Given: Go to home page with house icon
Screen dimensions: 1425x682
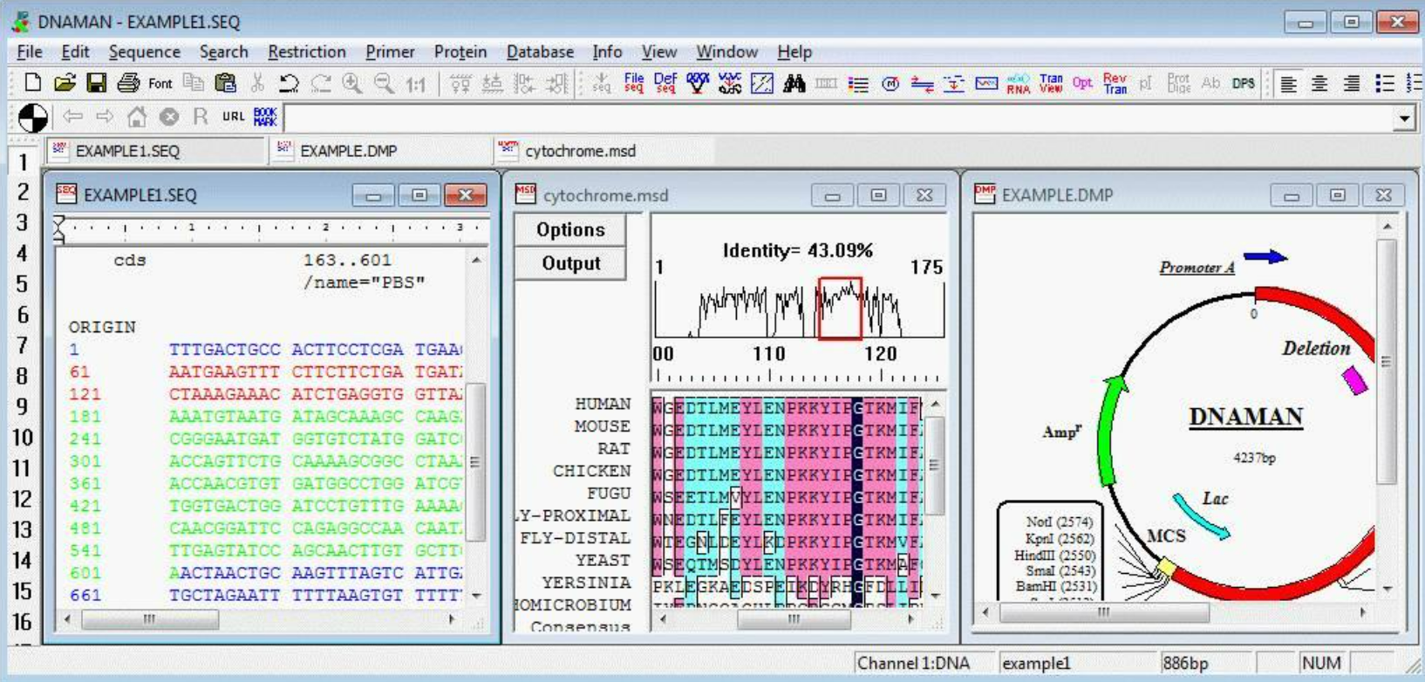Looking at the screenshot, I should pos(137,117).
